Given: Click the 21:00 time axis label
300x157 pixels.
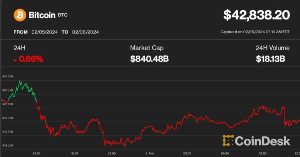Looking at the screenshot, I should pyautogui.click(x=111, y=153).
